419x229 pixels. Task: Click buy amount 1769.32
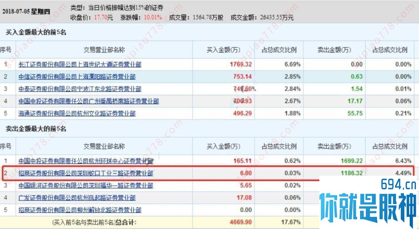coord(241,64)
